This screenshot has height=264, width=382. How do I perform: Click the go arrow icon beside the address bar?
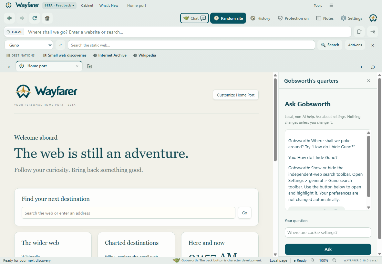click(373, 32)
